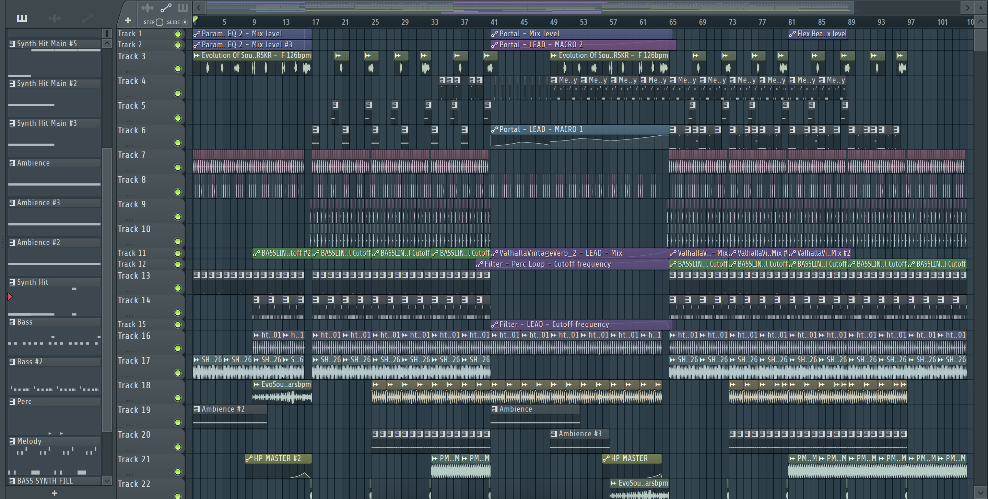This screenshot has height=499, width=988.
Task: Select BASS SYNTH FILL in picker
Action: 55,481
